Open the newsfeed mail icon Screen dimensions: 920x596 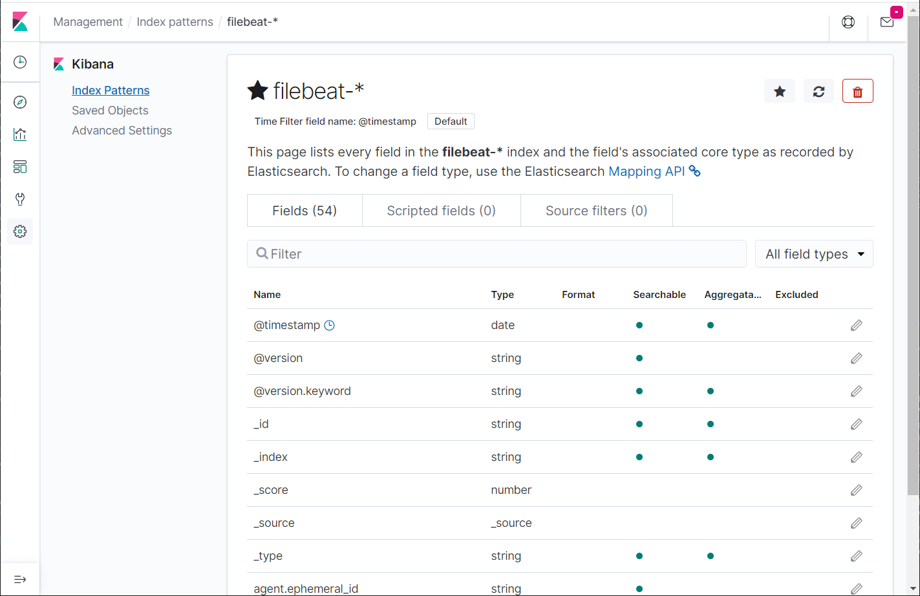887,22
